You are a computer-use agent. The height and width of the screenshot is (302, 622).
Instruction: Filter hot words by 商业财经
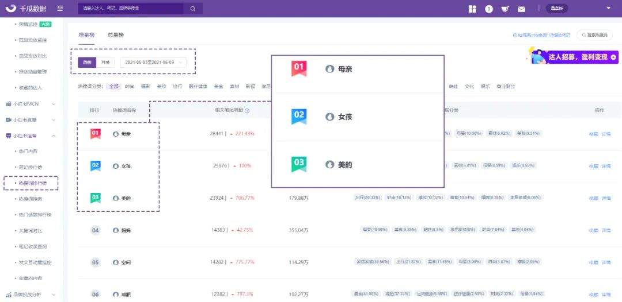tap(506, 86)
